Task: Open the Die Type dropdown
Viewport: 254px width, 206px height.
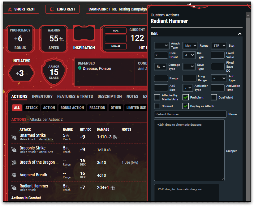Action: [x=189, y=55]
